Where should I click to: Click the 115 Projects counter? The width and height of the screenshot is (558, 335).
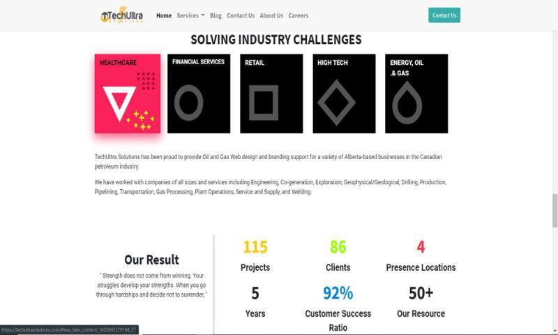(x=255, y=256)
